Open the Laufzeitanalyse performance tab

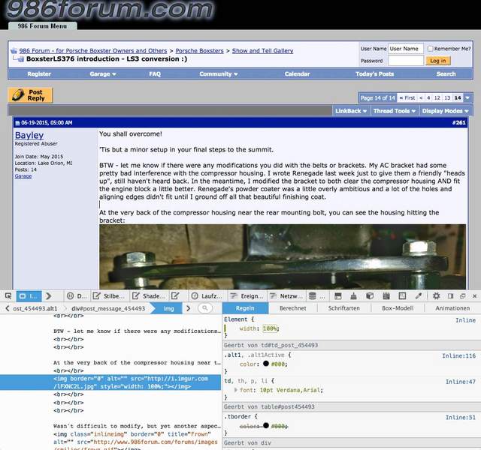tap(207, 296)
